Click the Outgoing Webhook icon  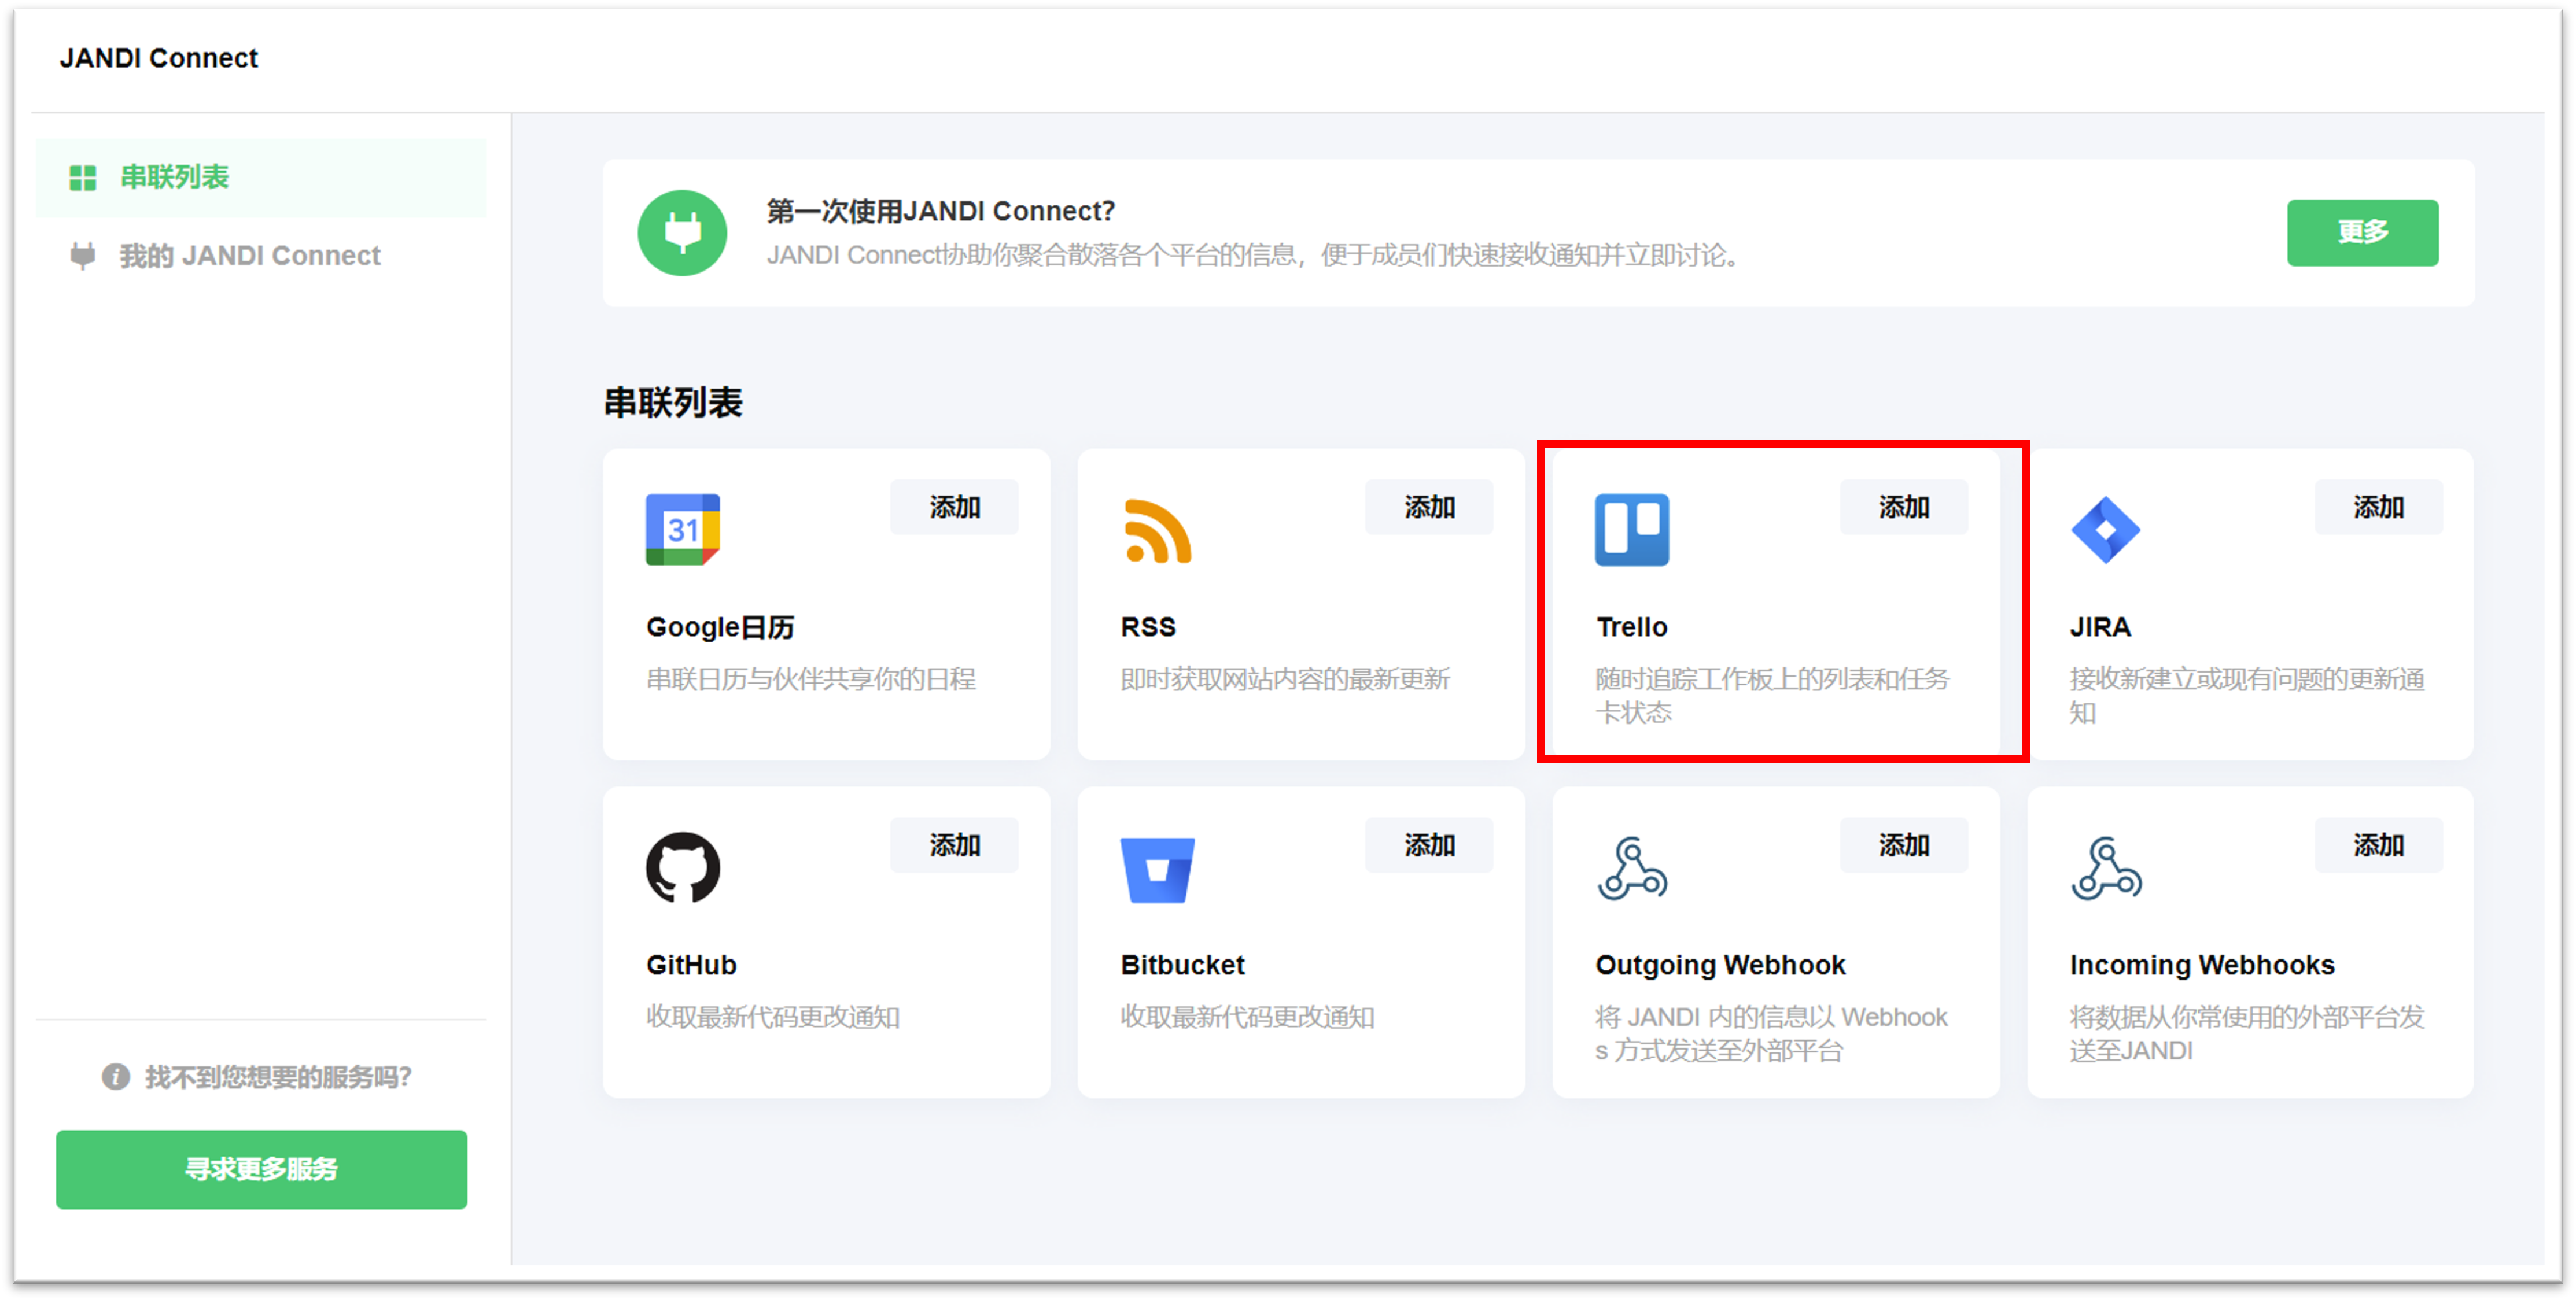tap(1631, 868)
